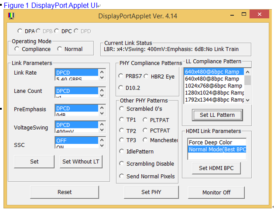Screen dimensions: 274x211
Task: Click PreEmphasis list down arrow
Action: [x=102, y=114]
